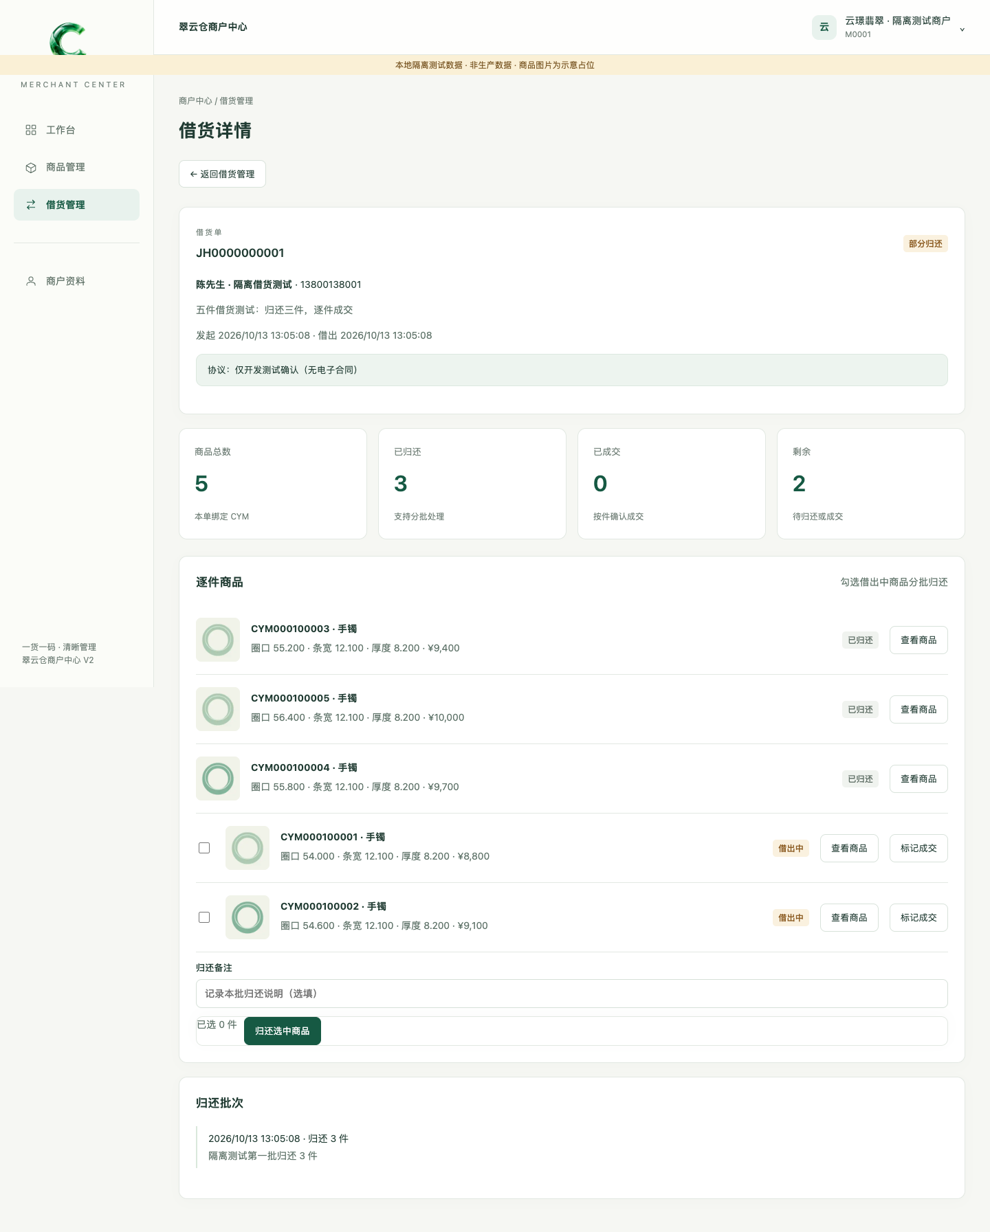Click 云璟翡翠 · 隔离测试商户 account name
990x1232 pixels.
[x=897, y=21]
